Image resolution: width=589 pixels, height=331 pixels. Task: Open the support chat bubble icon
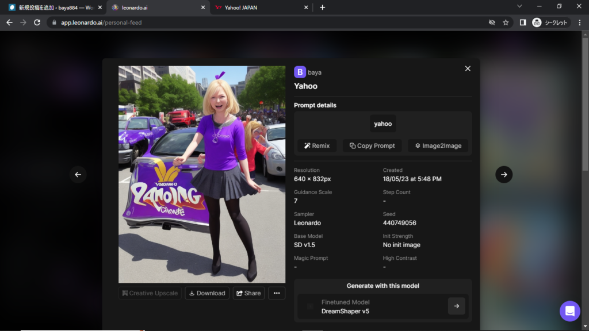[x=569, y=311]
